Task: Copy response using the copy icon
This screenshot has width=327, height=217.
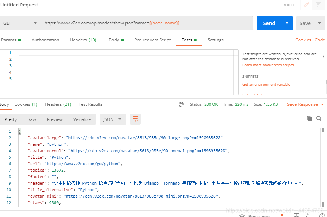Action: pos(309,118)
